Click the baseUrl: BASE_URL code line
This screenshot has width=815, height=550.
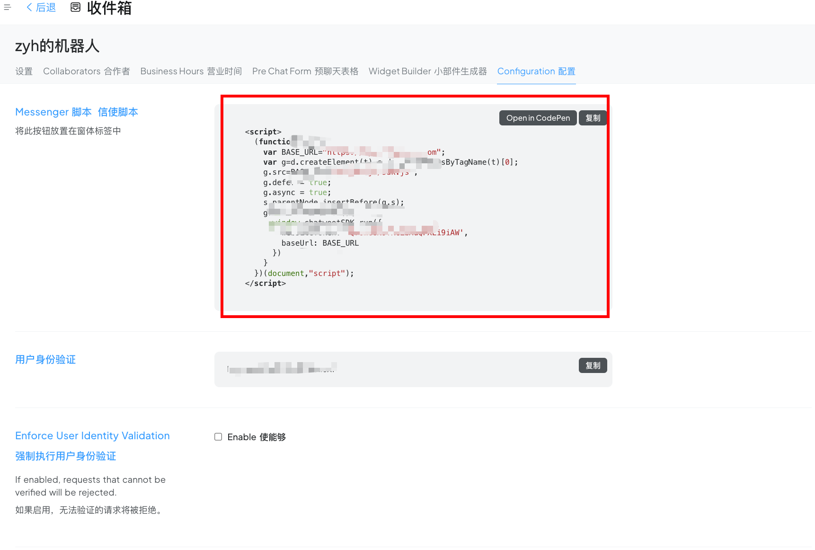tap(320, 243)
